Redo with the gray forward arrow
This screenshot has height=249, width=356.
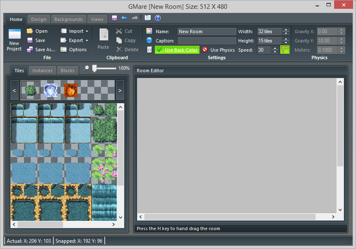(135, 18)
